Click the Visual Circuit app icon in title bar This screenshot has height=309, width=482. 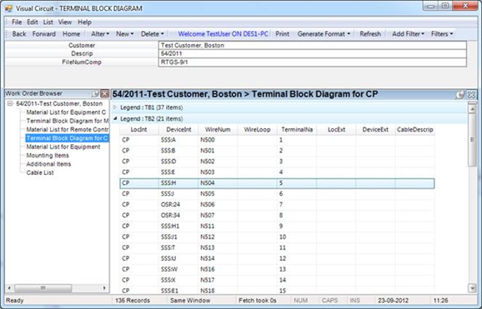click(x=8, y=8)
